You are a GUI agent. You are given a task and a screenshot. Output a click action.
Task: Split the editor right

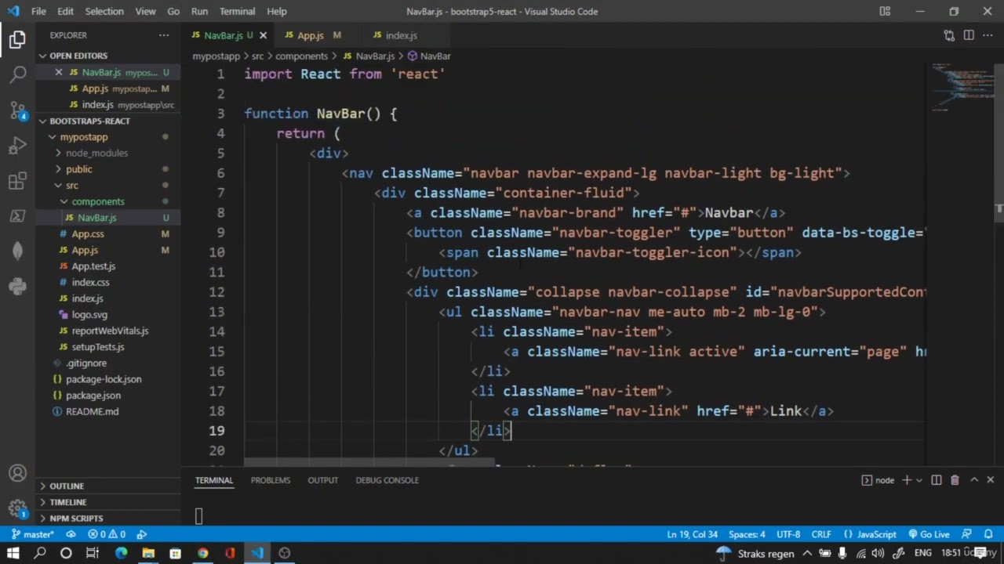point(969,35)
